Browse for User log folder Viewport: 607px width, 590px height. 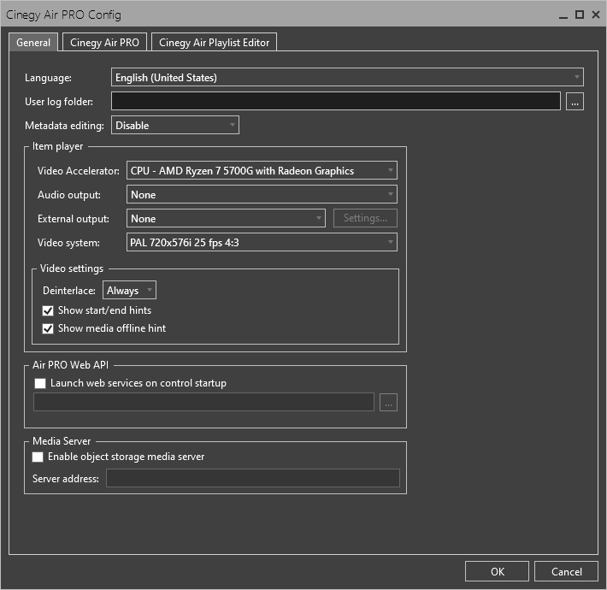pyautogui.click(x=575, y=102)
